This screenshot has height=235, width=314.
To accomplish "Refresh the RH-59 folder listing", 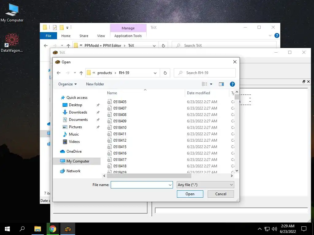I will 165,73.
